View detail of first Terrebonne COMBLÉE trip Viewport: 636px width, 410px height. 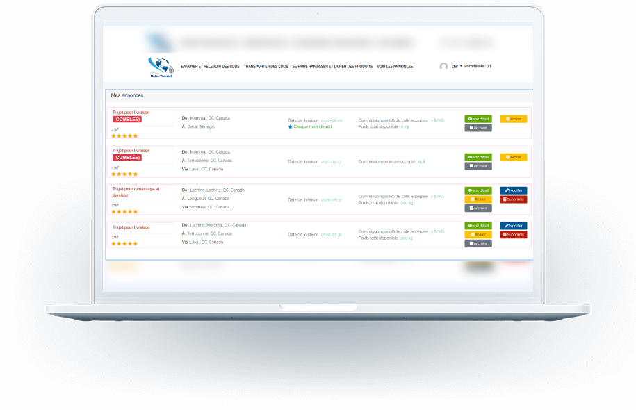[478, 157]
